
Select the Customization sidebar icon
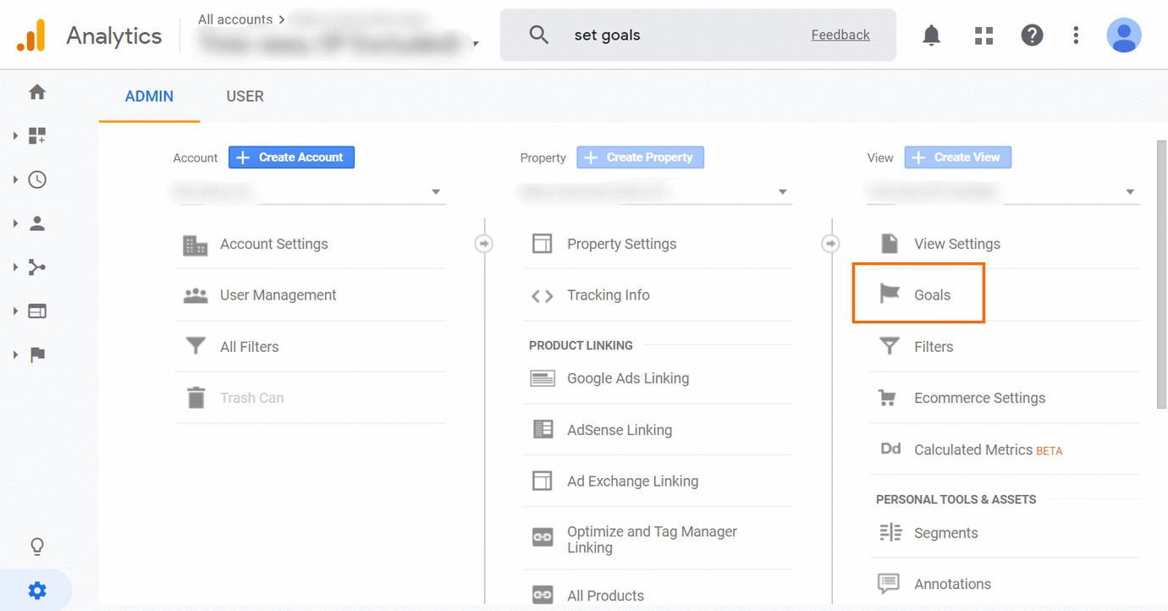[36, 135]
